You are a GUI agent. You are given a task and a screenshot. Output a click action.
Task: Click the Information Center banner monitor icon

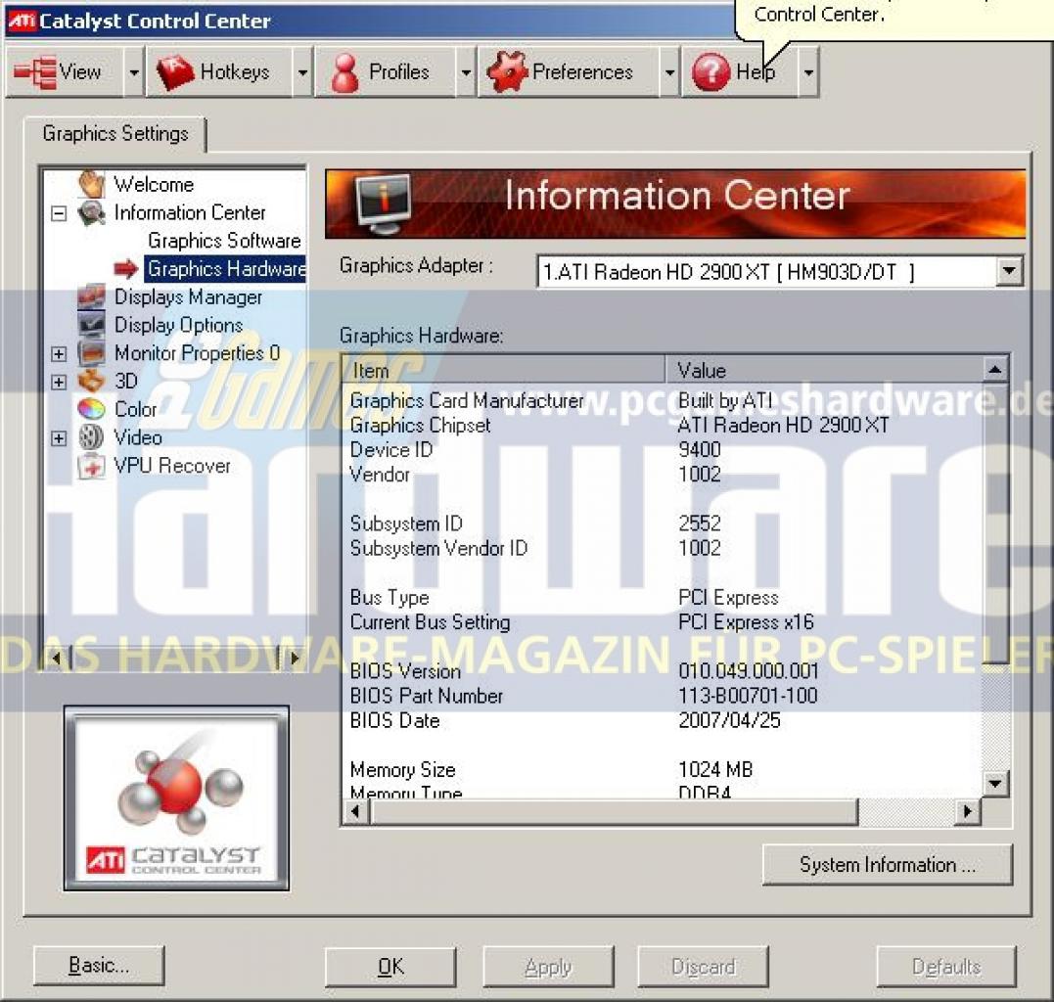point(382,204)
